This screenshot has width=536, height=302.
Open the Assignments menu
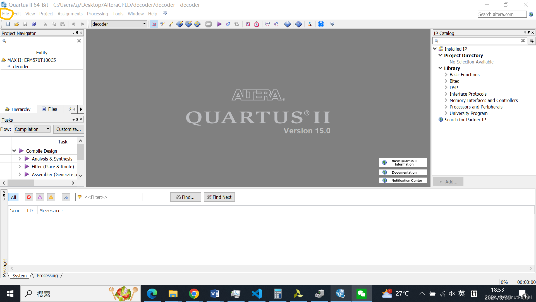pos(70,14)
